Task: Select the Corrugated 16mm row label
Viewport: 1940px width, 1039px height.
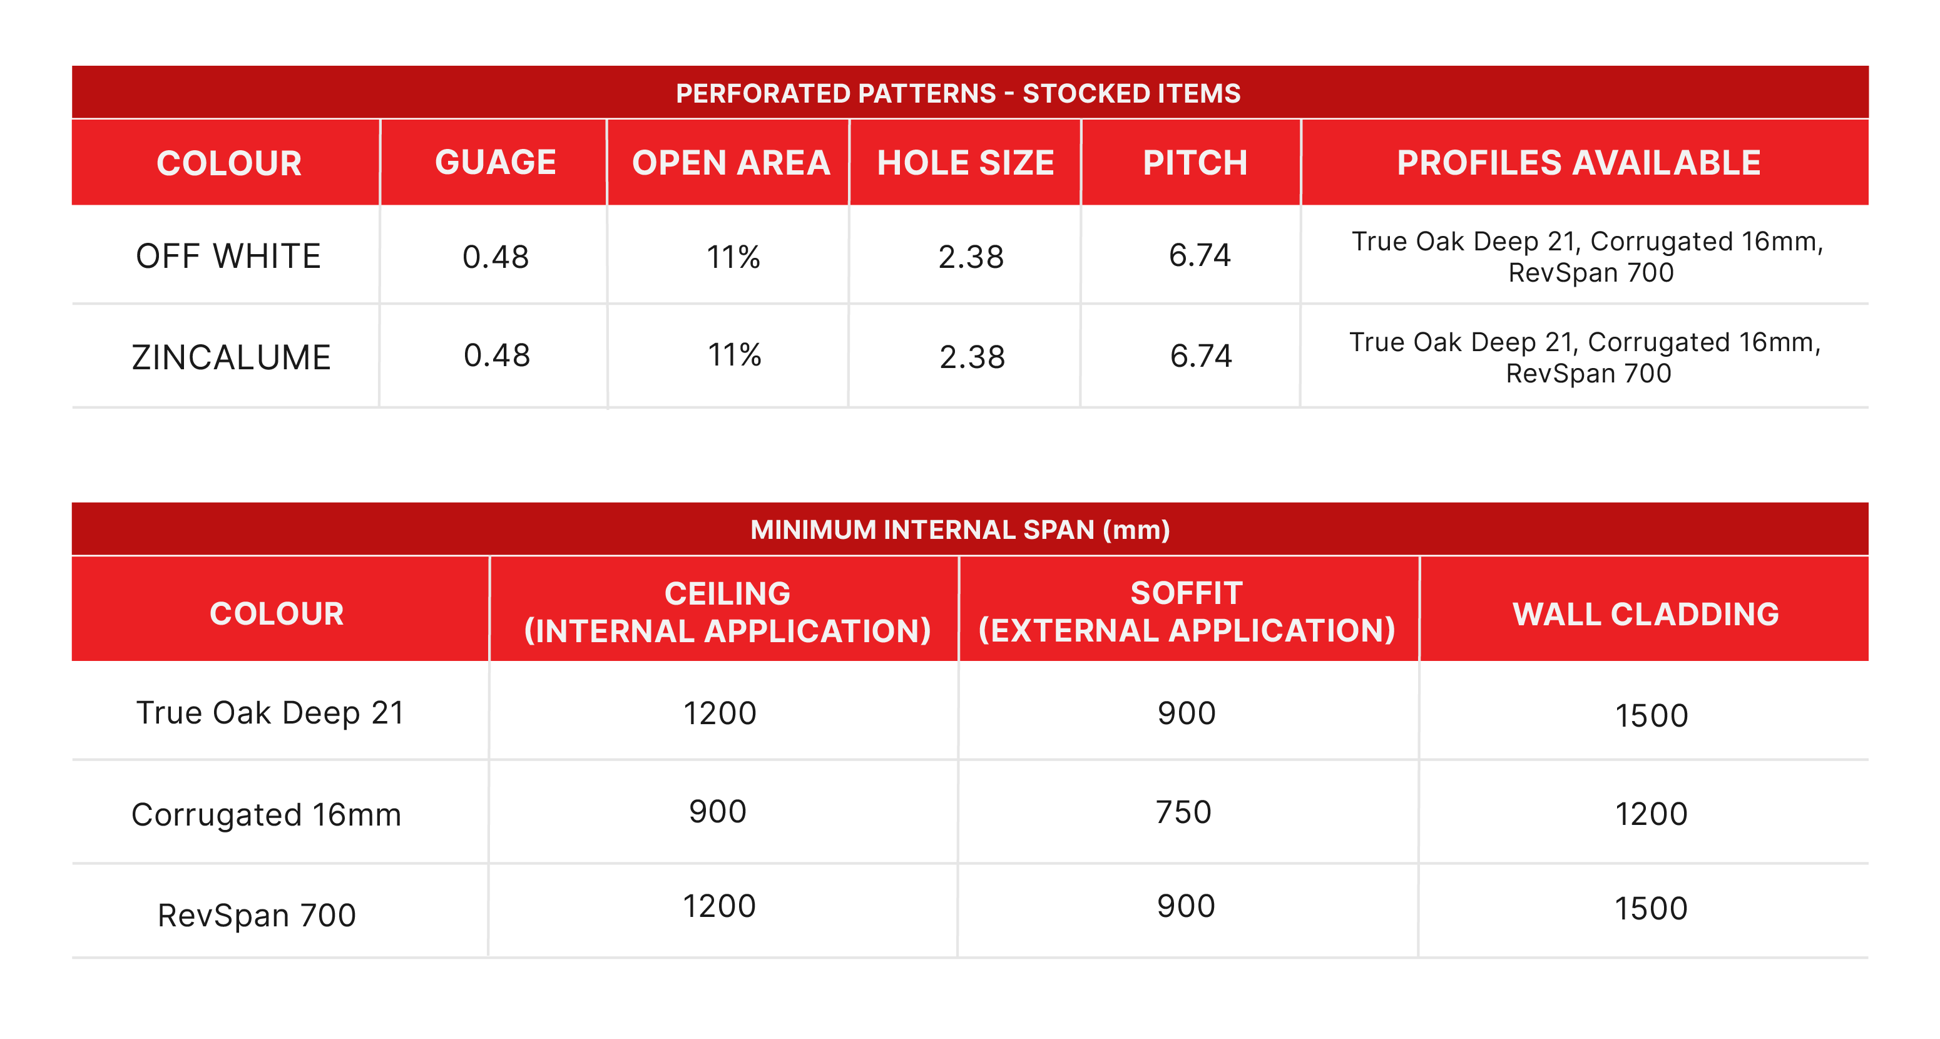Action: coord(266,814)
